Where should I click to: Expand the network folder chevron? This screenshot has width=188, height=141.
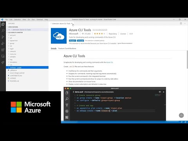[x=9, y=51]
